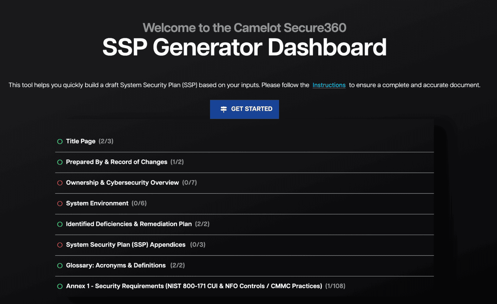The height and width of the screenshot is (304, 497).
Task: Click green circle beside Prepared By & Record of Changes
Action: [60, 162]
